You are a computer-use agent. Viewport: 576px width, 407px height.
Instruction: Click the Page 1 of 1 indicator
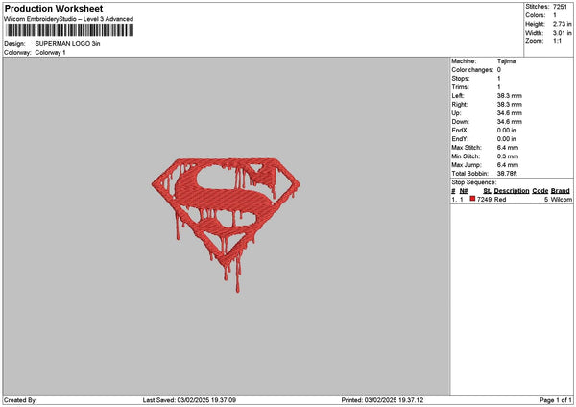pyautogui.click(x=556, y=400)
